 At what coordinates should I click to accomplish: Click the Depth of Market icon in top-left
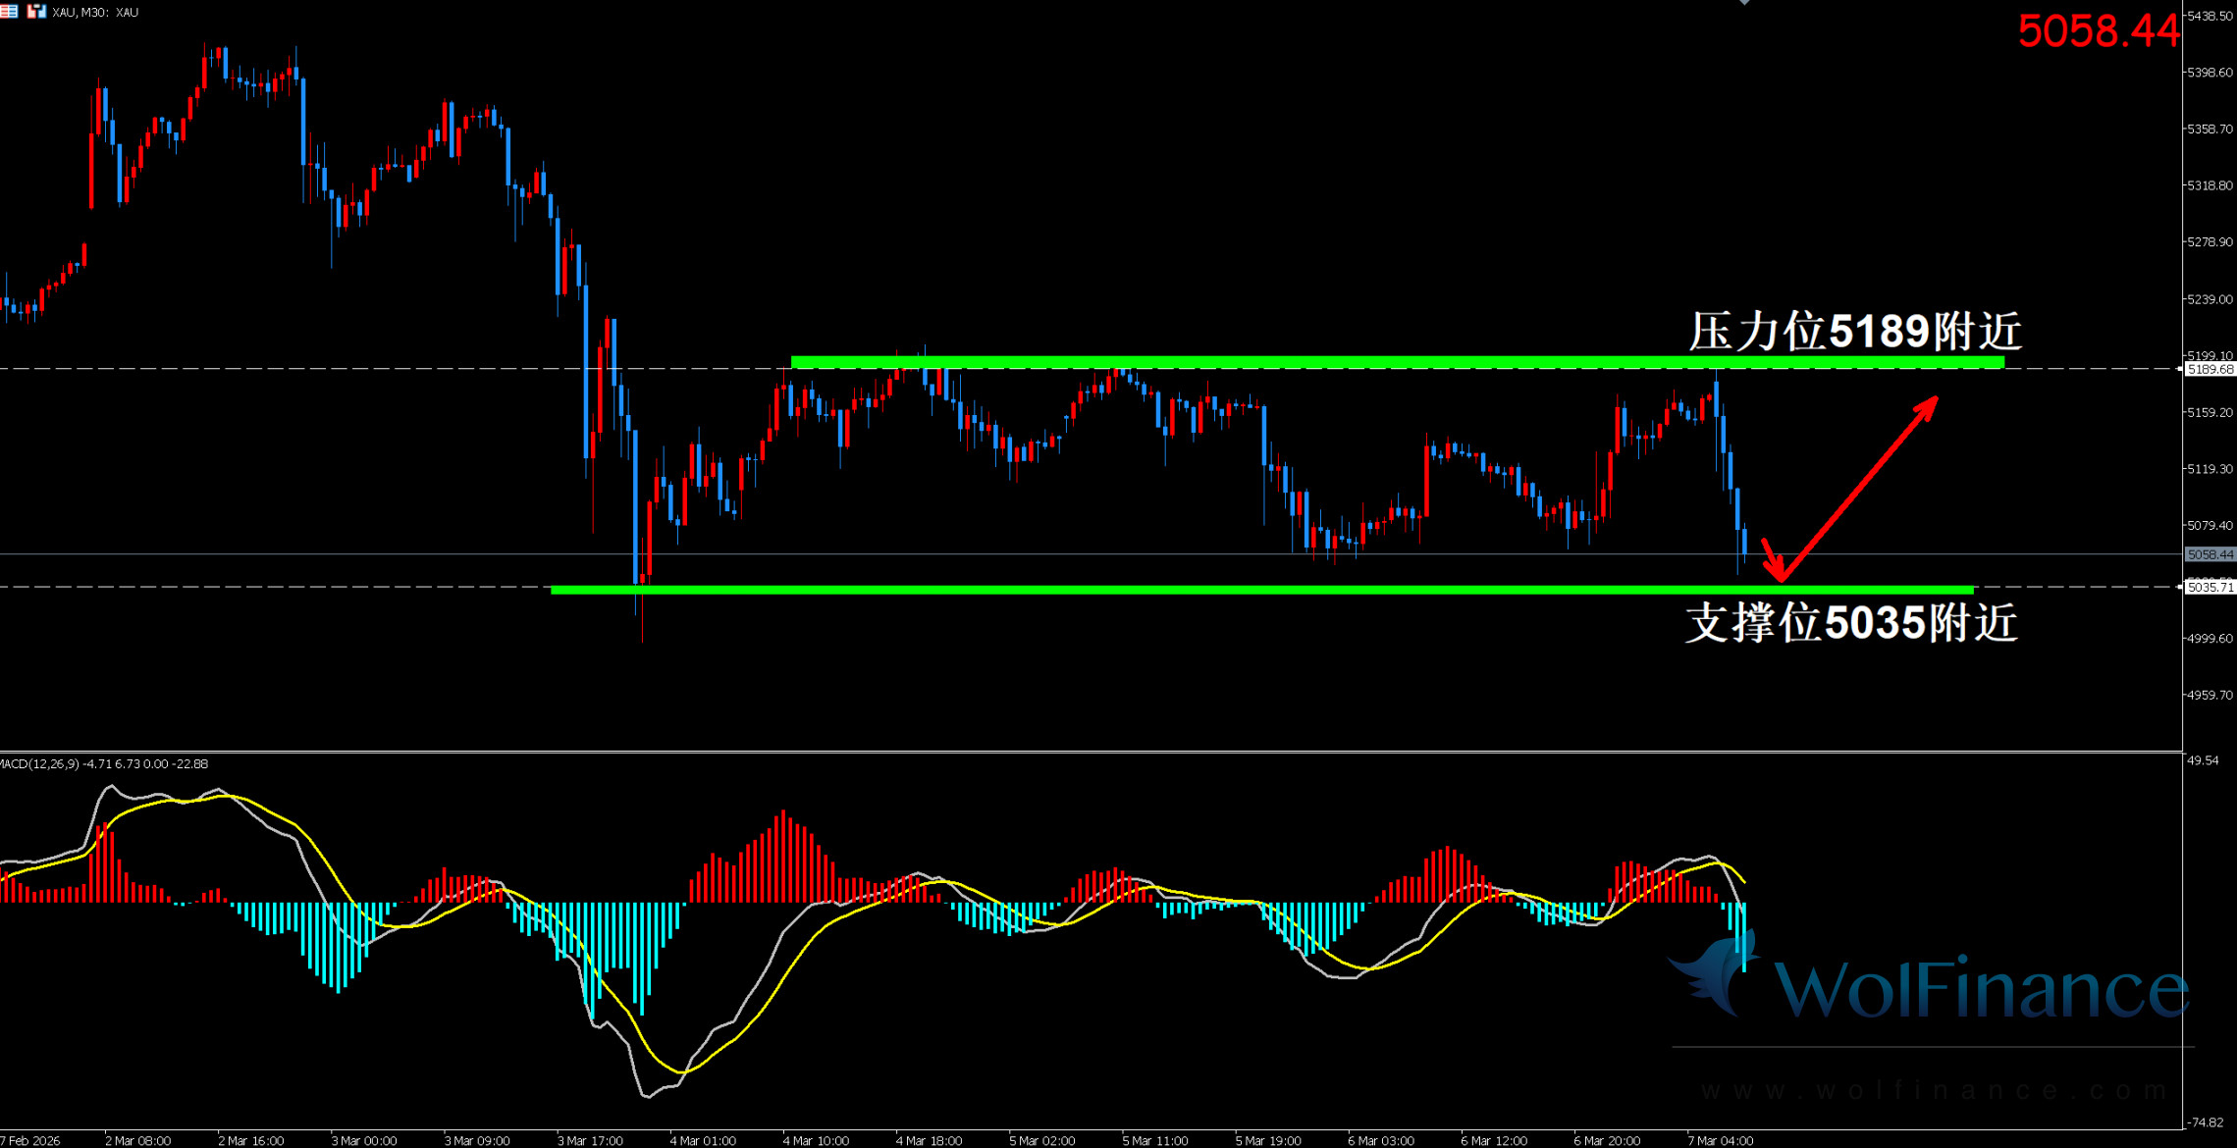click(9, 12)
